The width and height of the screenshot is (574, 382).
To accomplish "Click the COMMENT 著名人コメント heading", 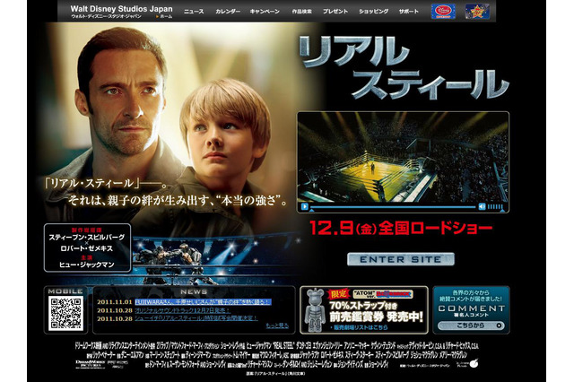I will tap(472, 310).
